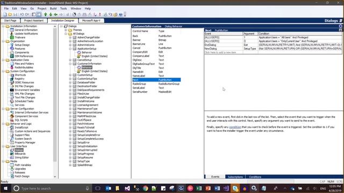Select the SerialNumber control row
This screenshot has width=344, height=193.
156,92
